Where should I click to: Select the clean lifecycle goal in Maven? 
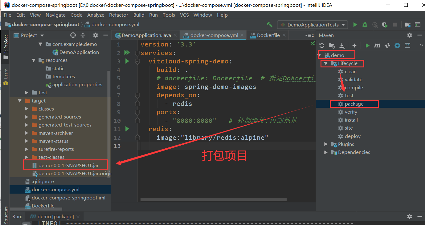(x=350, y=71)
